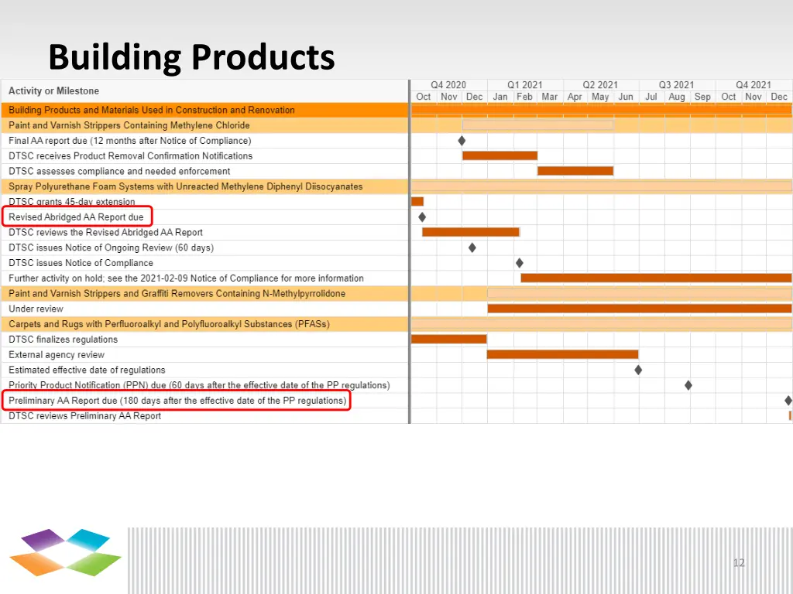Click the 'May' month header
Image resolution: width=793 pixels, height=594 pixels.
(x=600, y=97)
